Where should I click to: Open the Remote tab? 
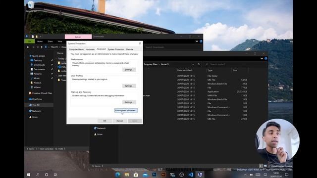click(130, 49)
